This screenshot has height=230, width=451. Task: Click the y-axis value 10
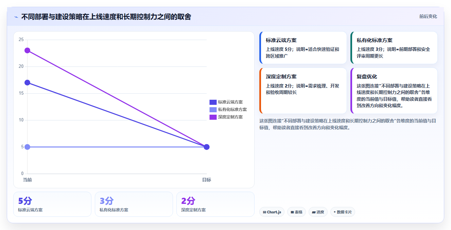coord(21,120)
